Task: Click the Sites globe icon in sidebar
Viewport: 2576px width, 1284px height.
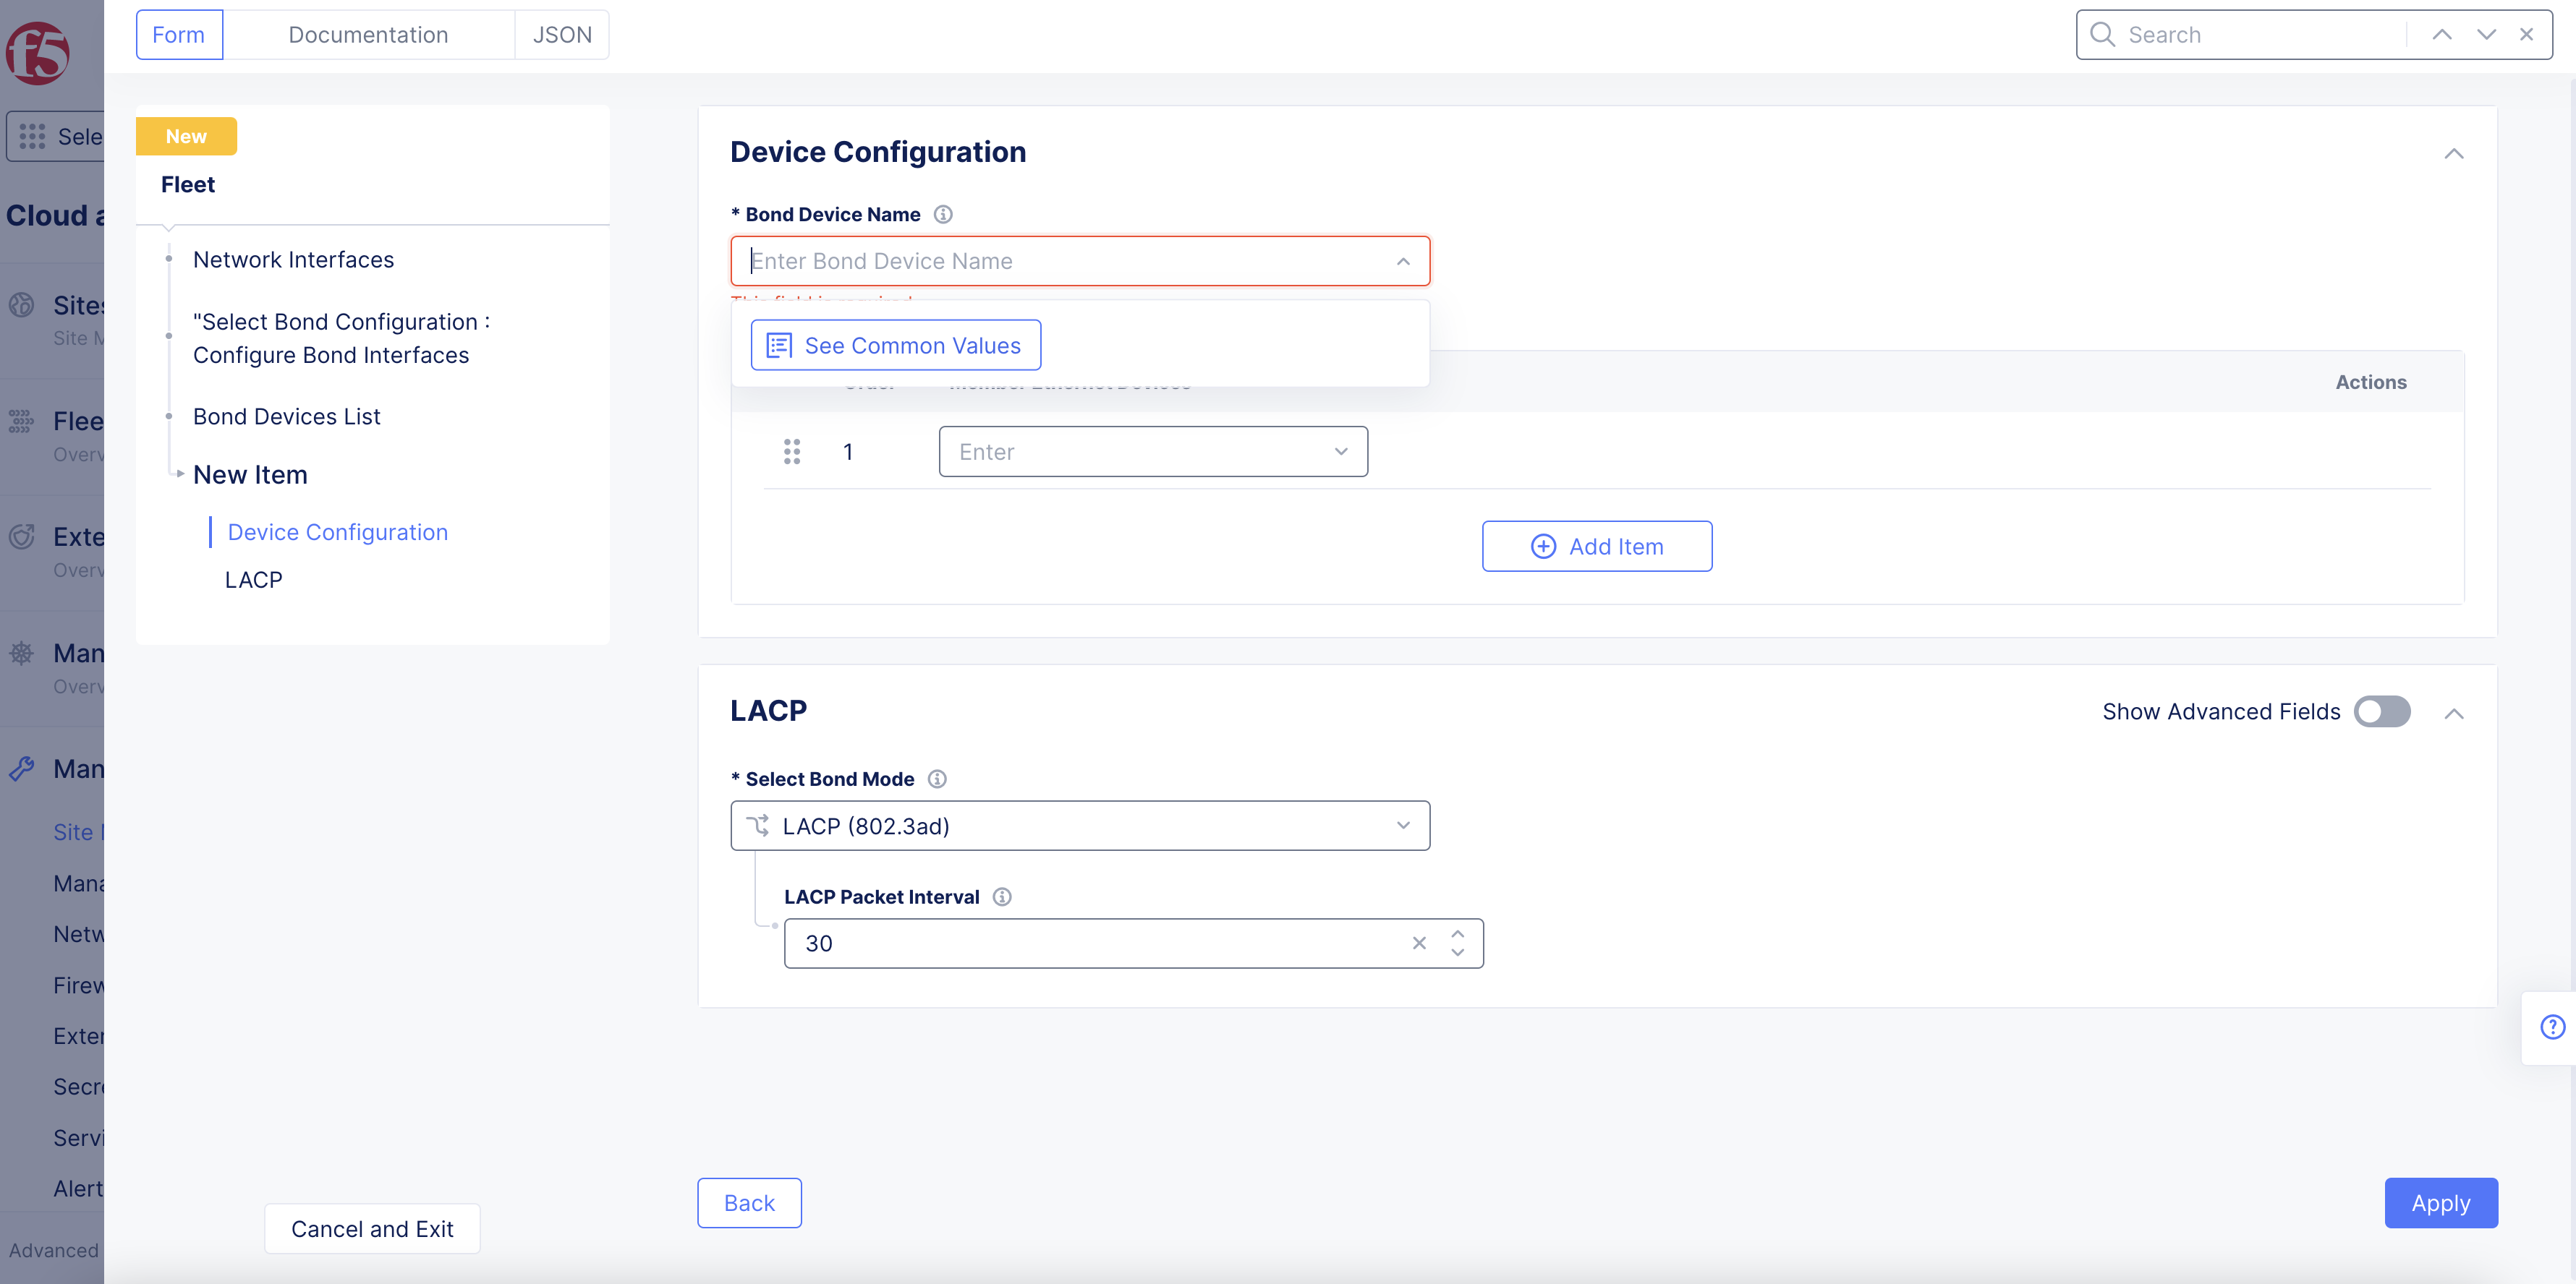Action: (21, 305)
